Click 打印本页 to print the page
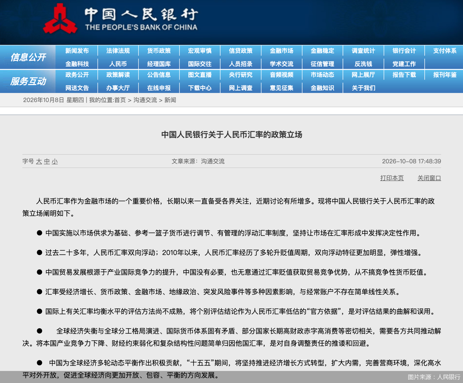 point(392,178)
